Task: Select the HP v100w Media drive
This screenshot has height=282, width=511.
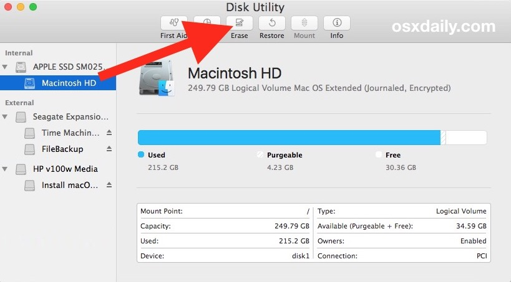Action: (x=65, y=169)
